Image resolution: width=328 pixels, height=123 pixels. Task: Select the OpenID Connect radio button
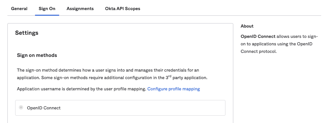pos(21,108)
